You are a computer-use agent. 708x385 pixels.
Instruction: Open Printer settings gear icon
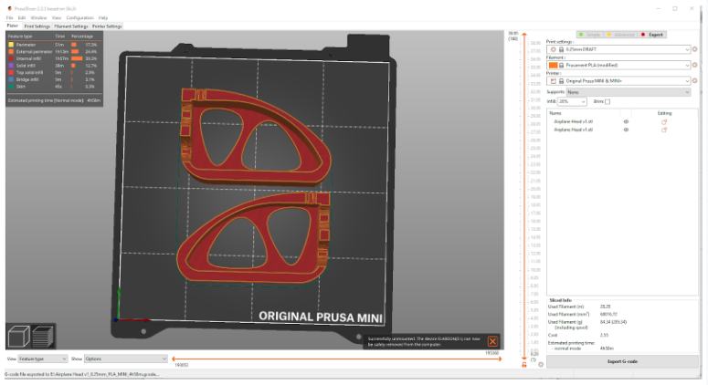click(x=695, y=80)
